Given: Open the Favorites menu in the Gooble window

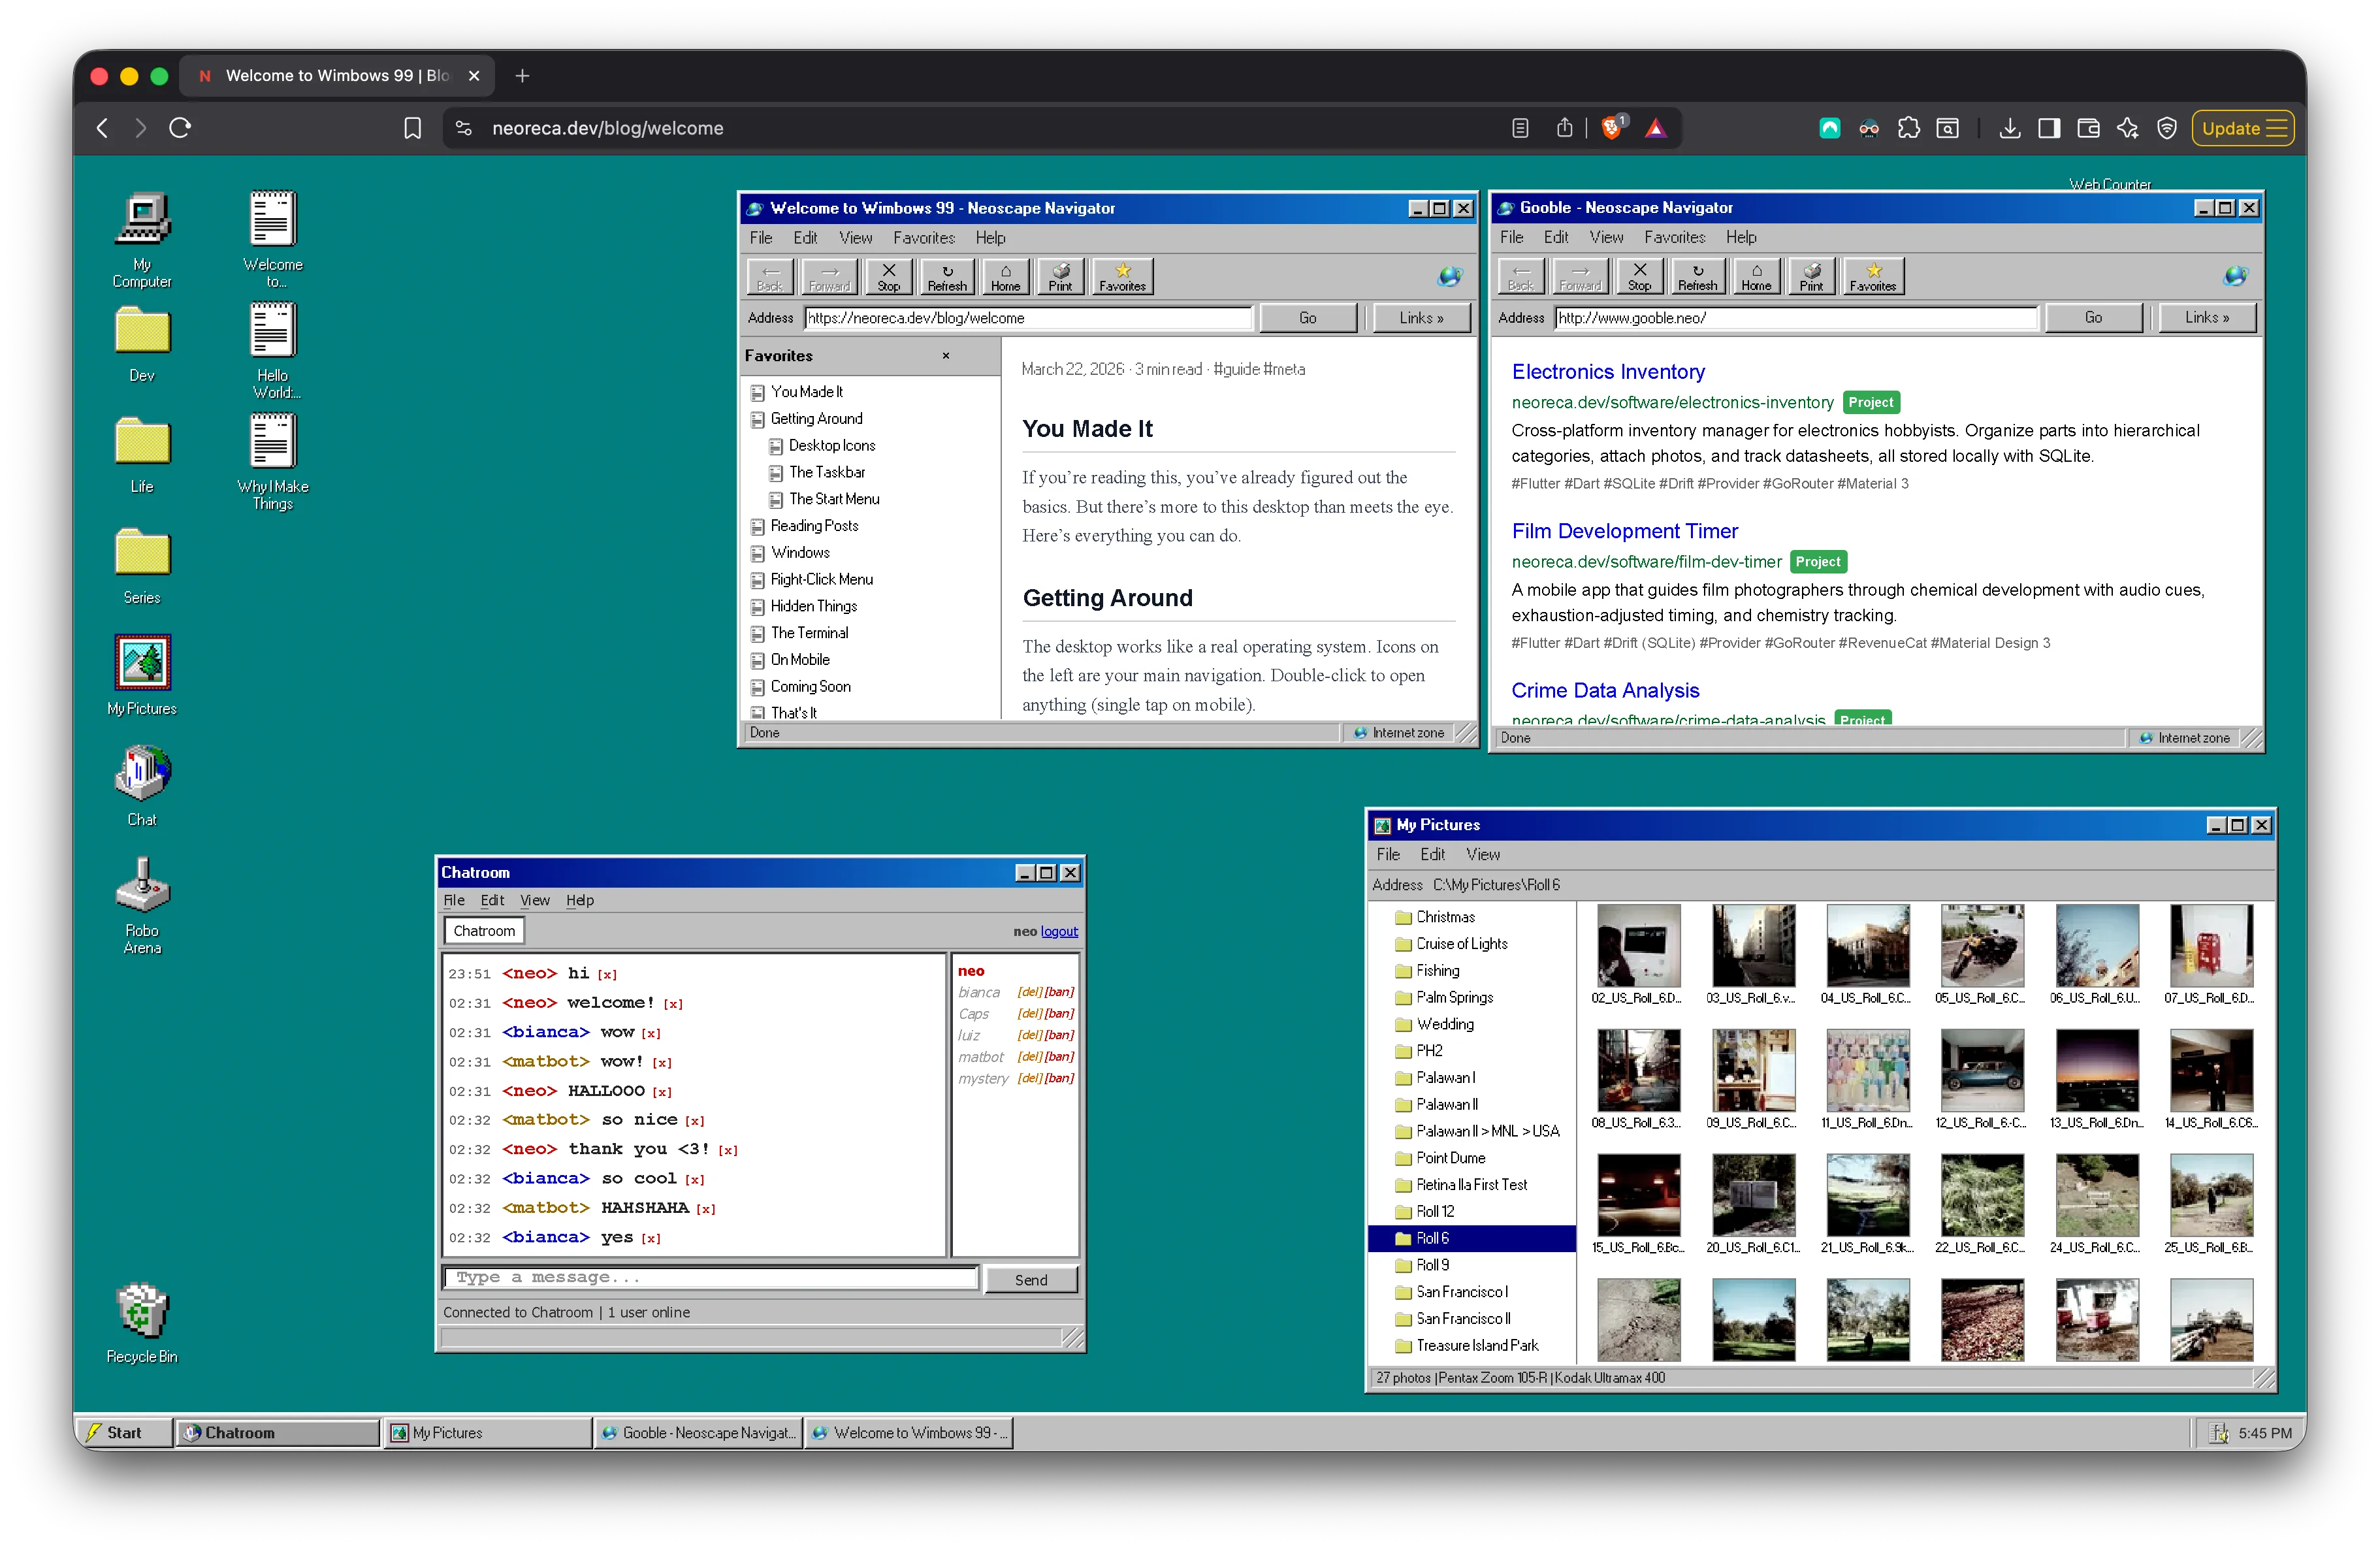Looking at the screenshot, I should coord(1674,237).
